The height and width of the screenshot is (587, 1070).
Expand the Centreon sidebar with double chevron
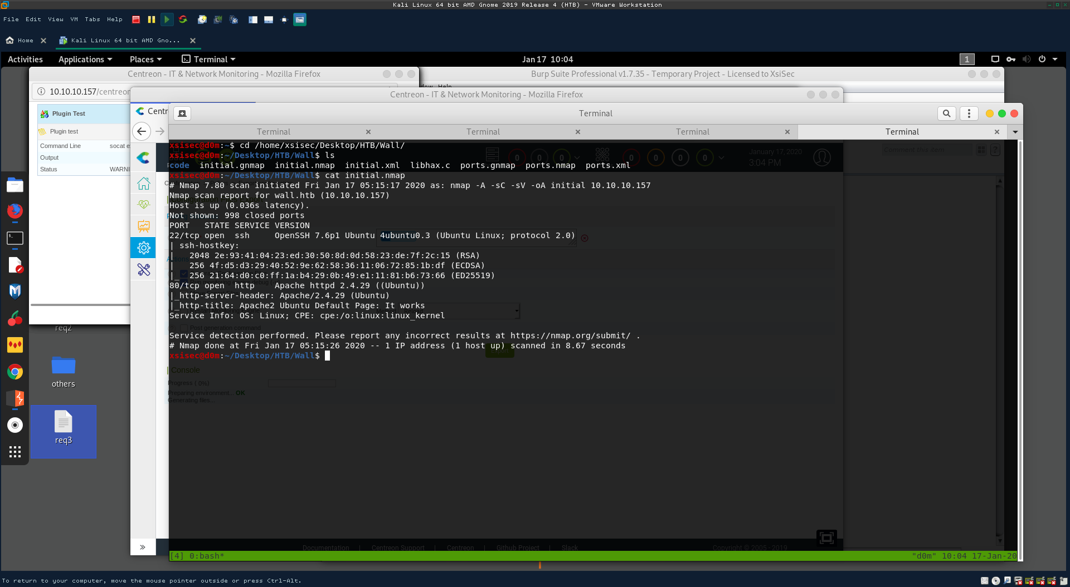coord(143,547)
